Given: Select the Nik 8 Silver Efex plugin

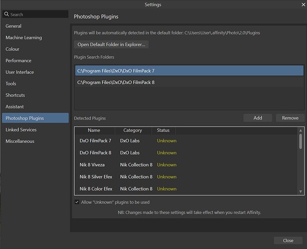Looking at the screenshot, I should tap(186, 177).
